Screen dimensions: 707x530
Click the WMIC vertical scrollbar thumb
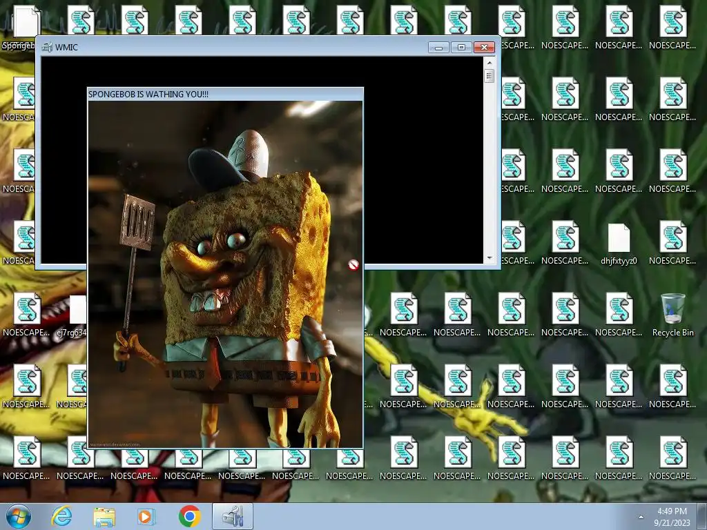[490, 76]
